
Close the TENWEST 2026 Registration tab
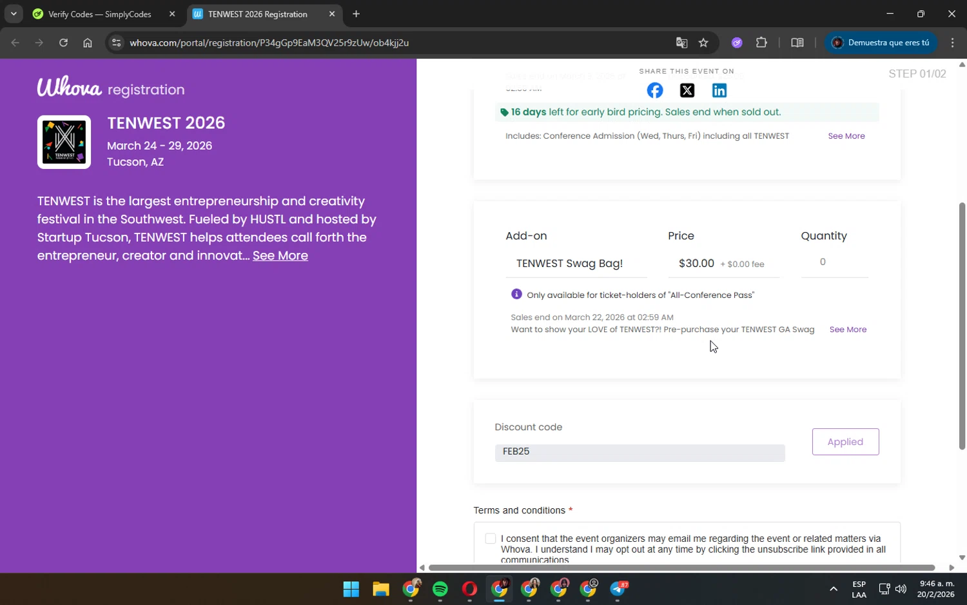pyautogui.click(x=332, y=14)
